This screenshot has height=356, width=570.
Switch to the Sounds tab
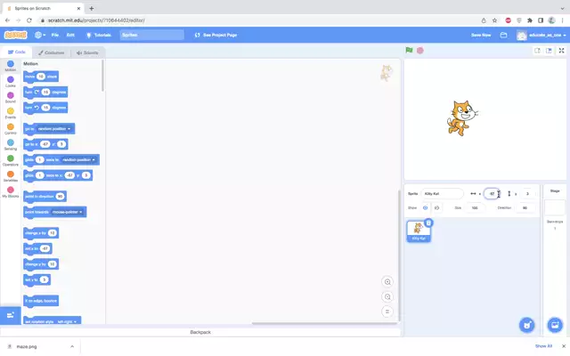(87, 53)
